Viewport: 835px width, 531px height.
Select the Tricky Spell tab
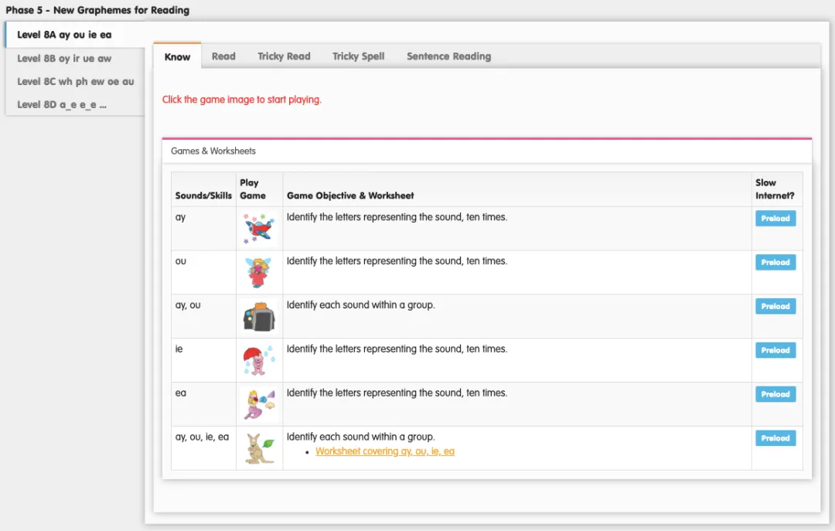point(358,56)
